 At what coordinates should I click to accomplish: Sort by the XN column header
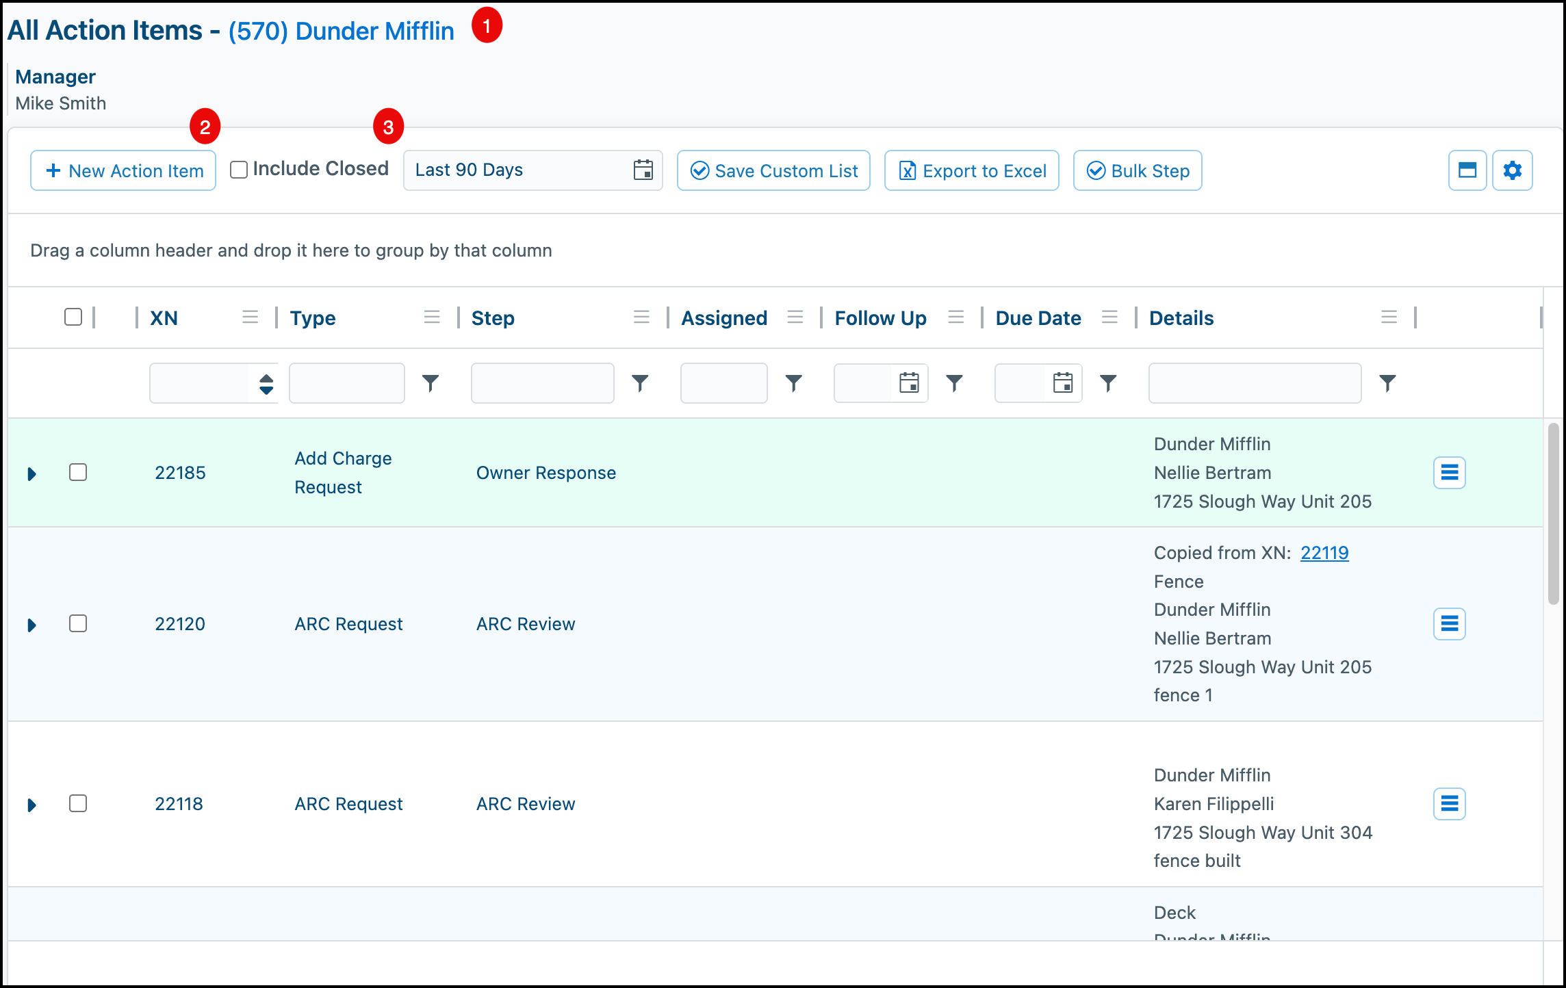coord(164,318)
